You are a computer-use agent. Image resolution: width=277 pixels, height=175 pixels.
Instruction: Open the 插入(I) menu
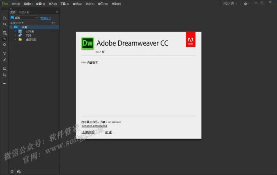point(53,4)
